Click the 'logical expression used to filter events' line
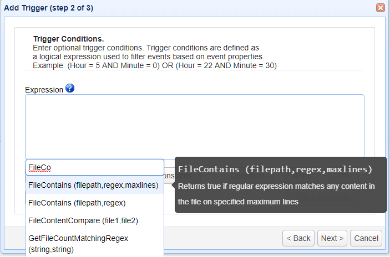The width and height of the screenshot is (390, 257). click(x=148, y=57)
